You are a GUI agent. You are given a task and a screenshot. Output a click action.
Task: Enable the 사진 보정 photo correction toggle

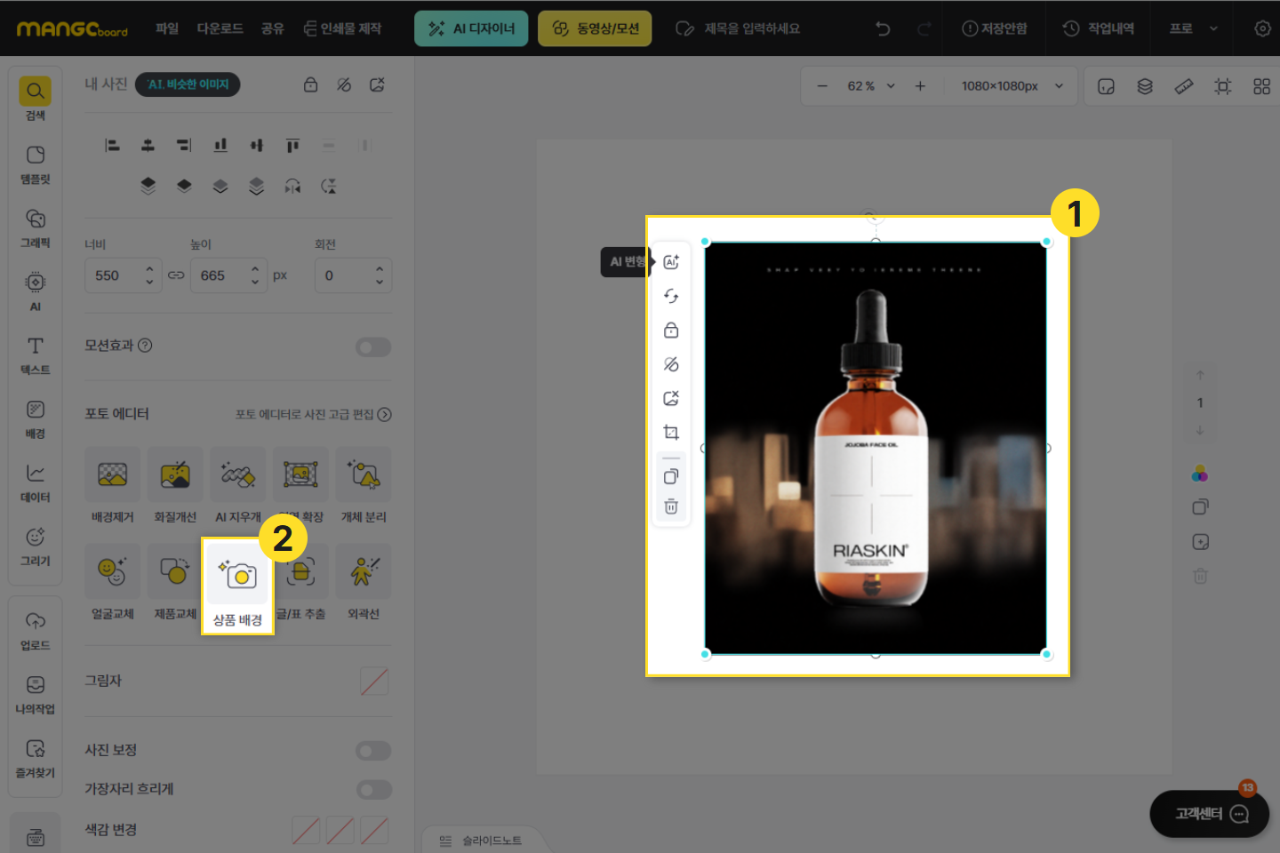point(373,751)
